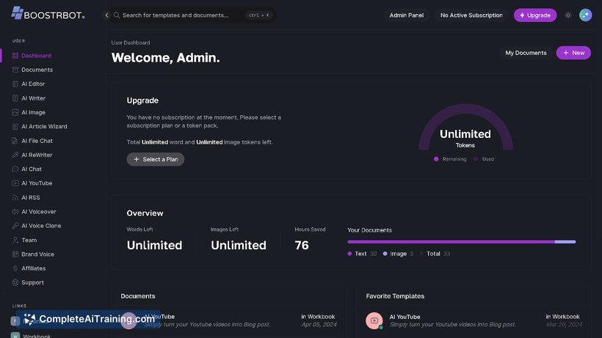
Task: Open AI Editor icon in sidebar
Action: (x=15, y=84)
